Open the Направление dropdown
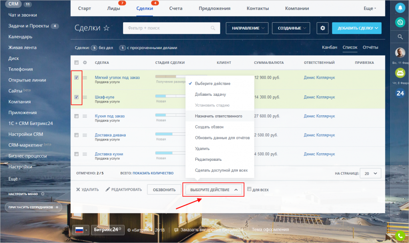The height and width of the screenshot is (243, 409). (x=247, y=28)
